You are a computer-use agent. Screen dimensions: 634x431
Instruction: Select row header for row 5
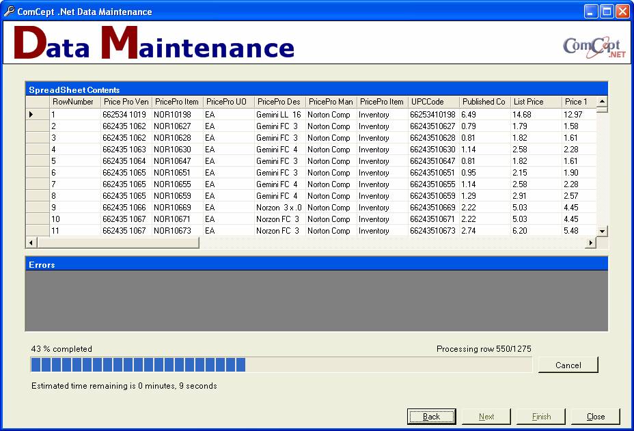click(37, 161)
